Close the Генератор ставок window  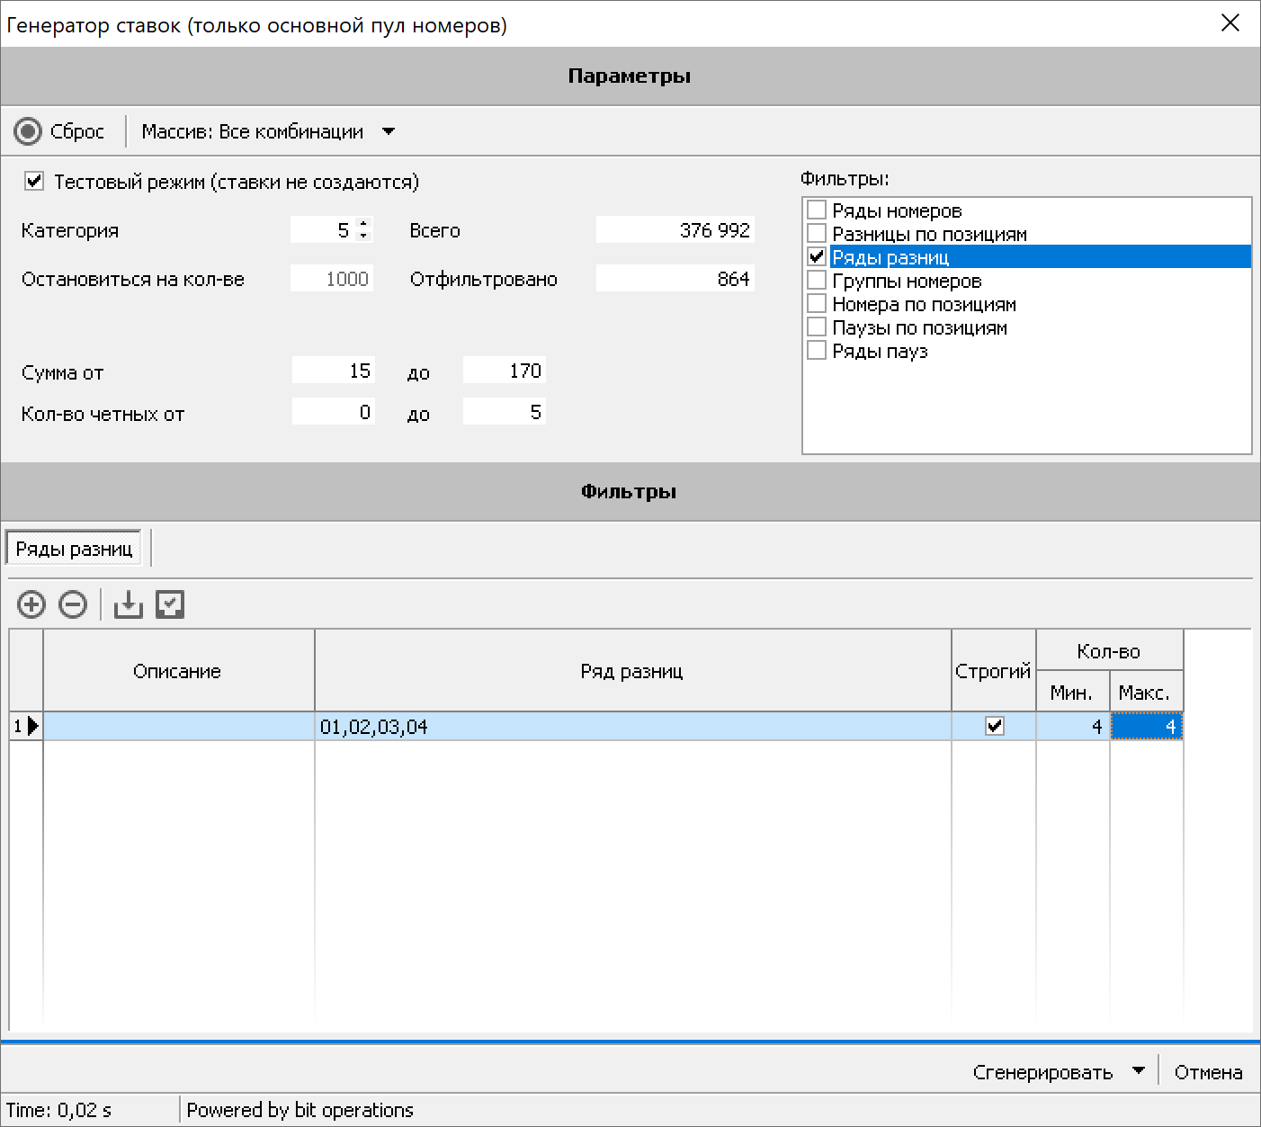coord(1230,23)
